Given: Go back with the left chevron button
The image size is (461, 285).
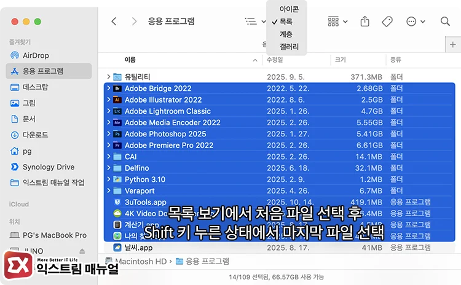Looking at the screenshot, I should point(114,21).
